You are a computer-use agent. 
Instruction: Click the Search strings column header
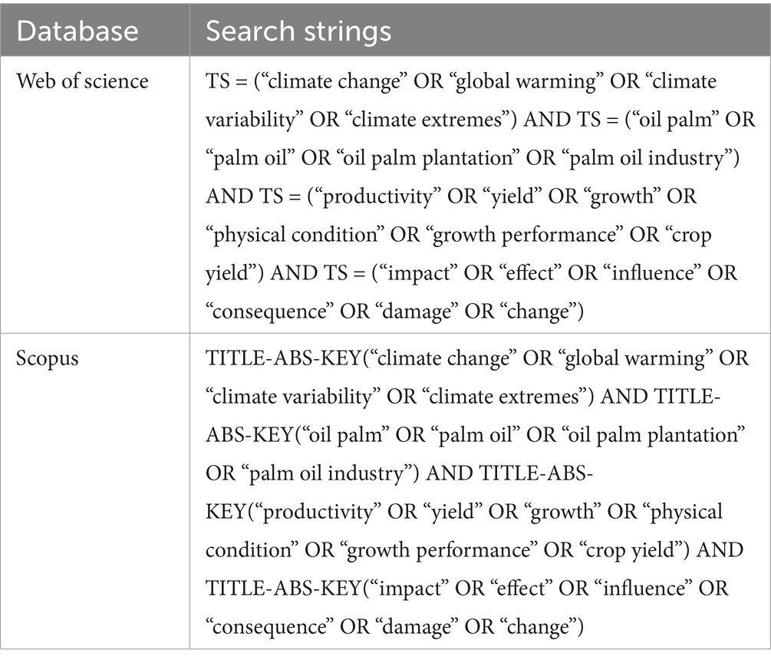click(298, 31)
